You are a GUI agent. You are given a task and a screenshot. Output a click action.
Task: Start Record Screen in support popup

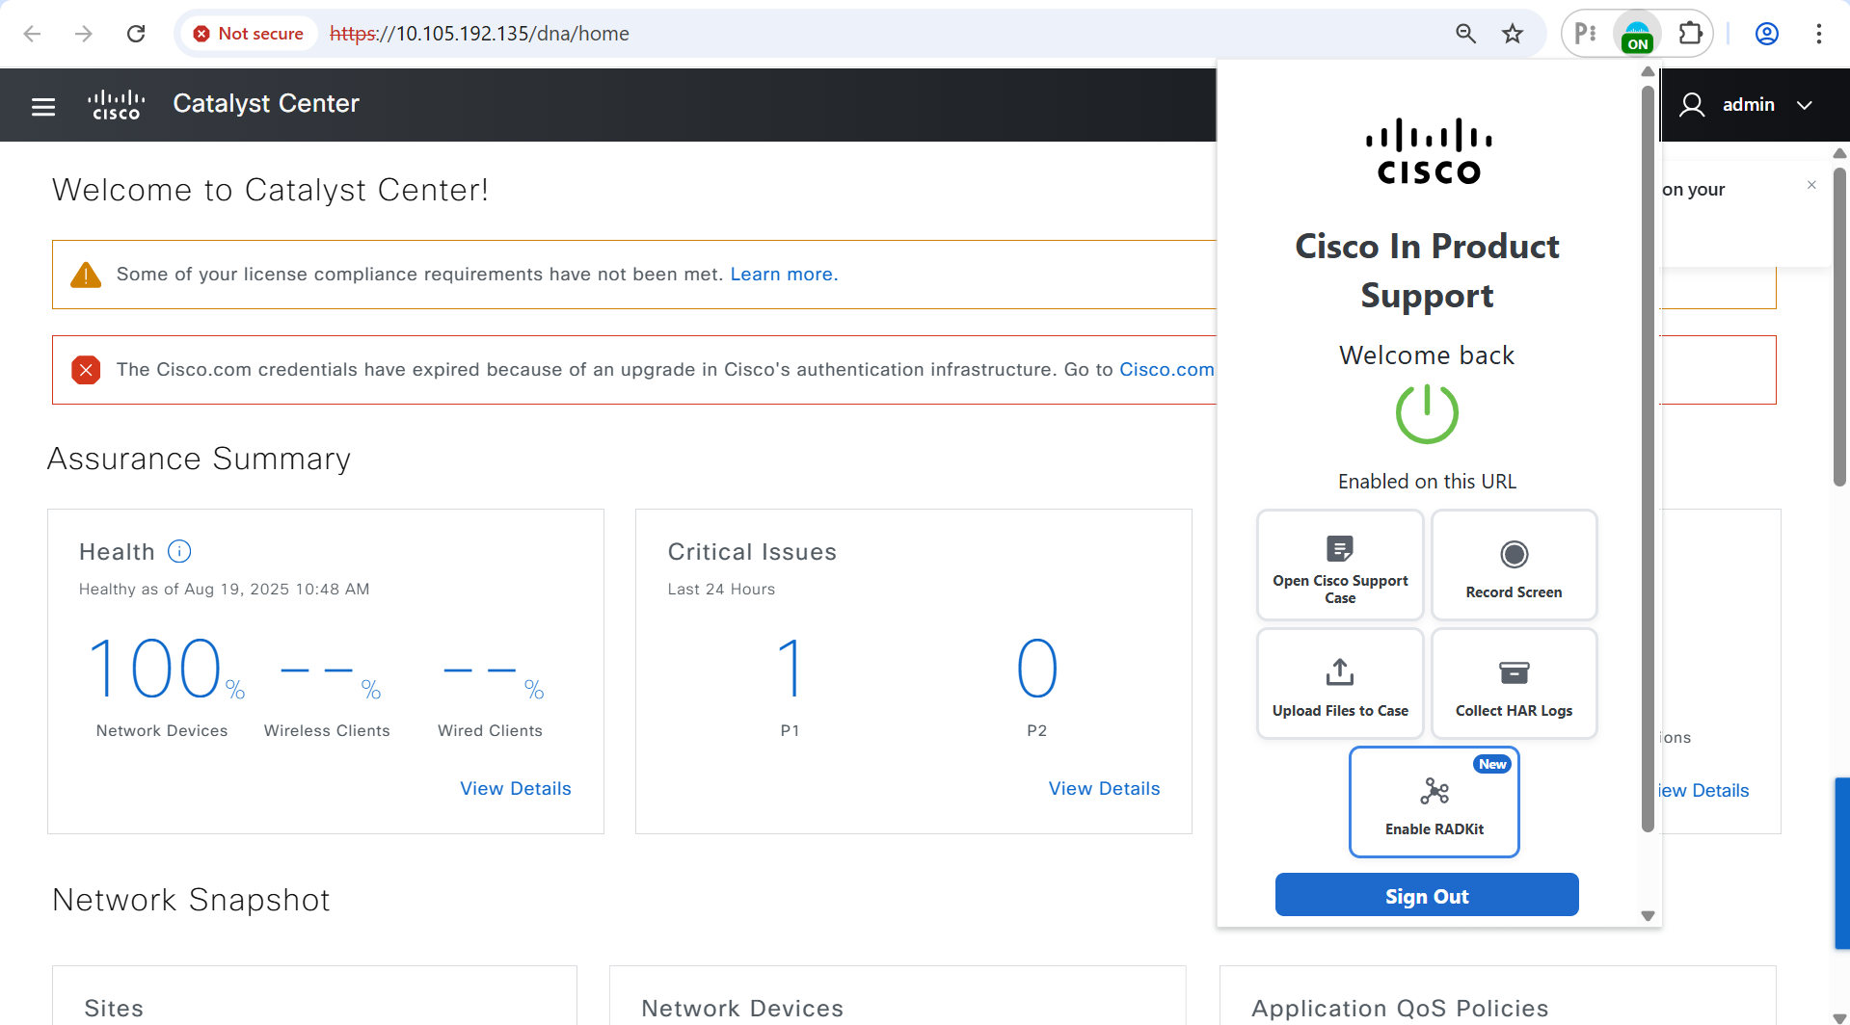click(x=1514, y=565)
